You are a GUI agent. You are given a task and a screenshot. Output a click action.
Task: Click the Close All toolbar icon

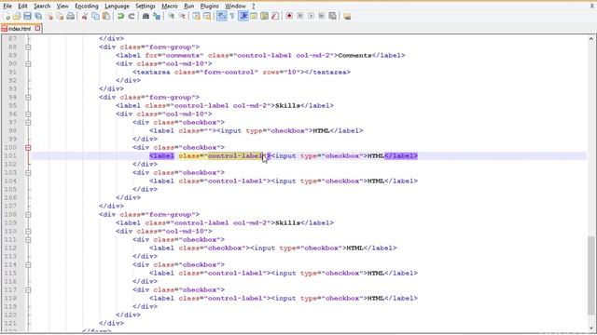tap(60, 17)
